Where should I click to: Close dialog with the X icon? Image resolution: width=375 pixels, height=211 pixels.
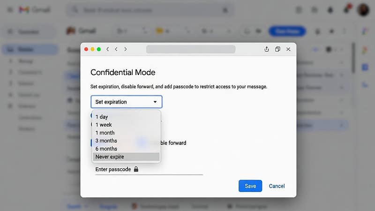[288, 49]
